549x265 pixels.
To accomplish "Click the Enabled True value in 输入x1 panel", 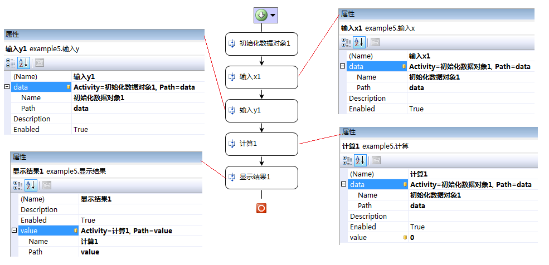I will tap(471, 109).
